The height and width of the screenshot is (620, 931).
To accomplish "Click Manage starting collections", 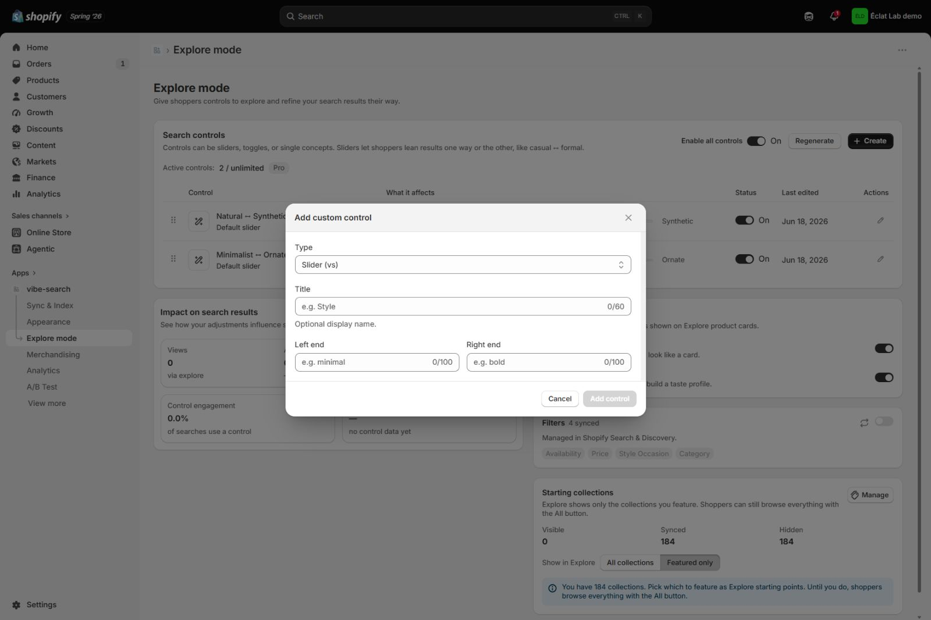I will [x=870, y=495].
